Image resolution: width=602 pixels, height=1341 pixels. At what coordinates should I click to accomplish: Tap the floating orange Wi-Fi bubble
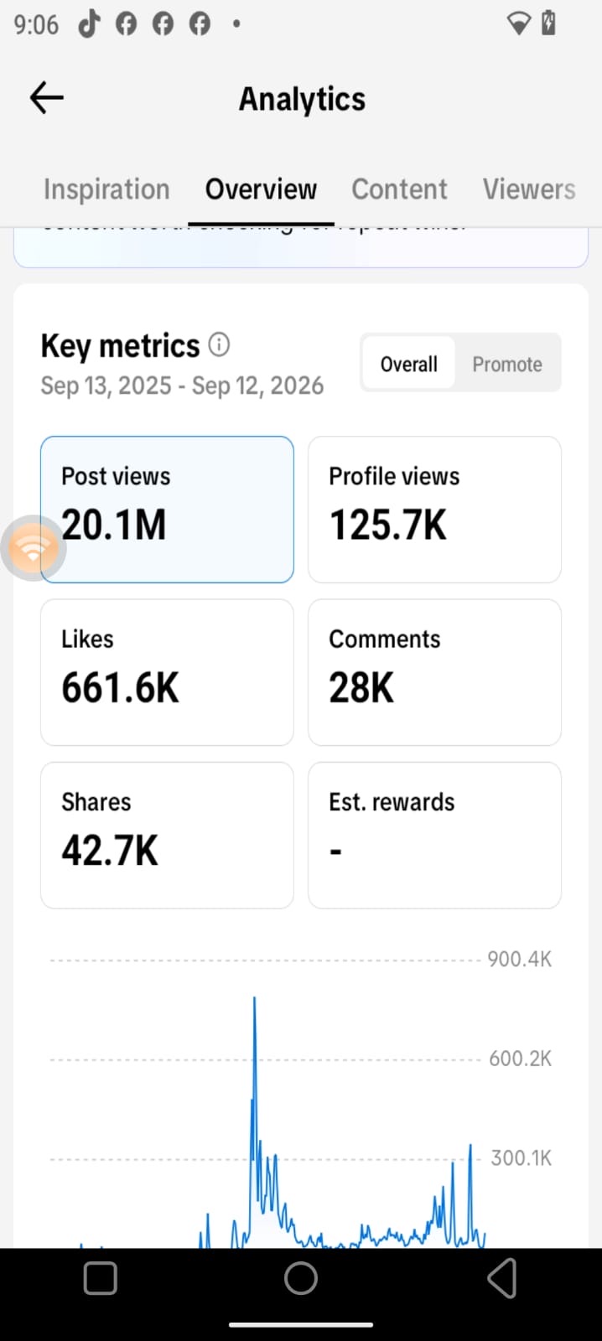pos(33,548)
